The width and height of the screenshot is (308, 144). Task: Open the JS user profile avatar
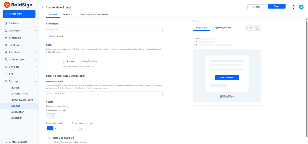(x=301, y=7)
